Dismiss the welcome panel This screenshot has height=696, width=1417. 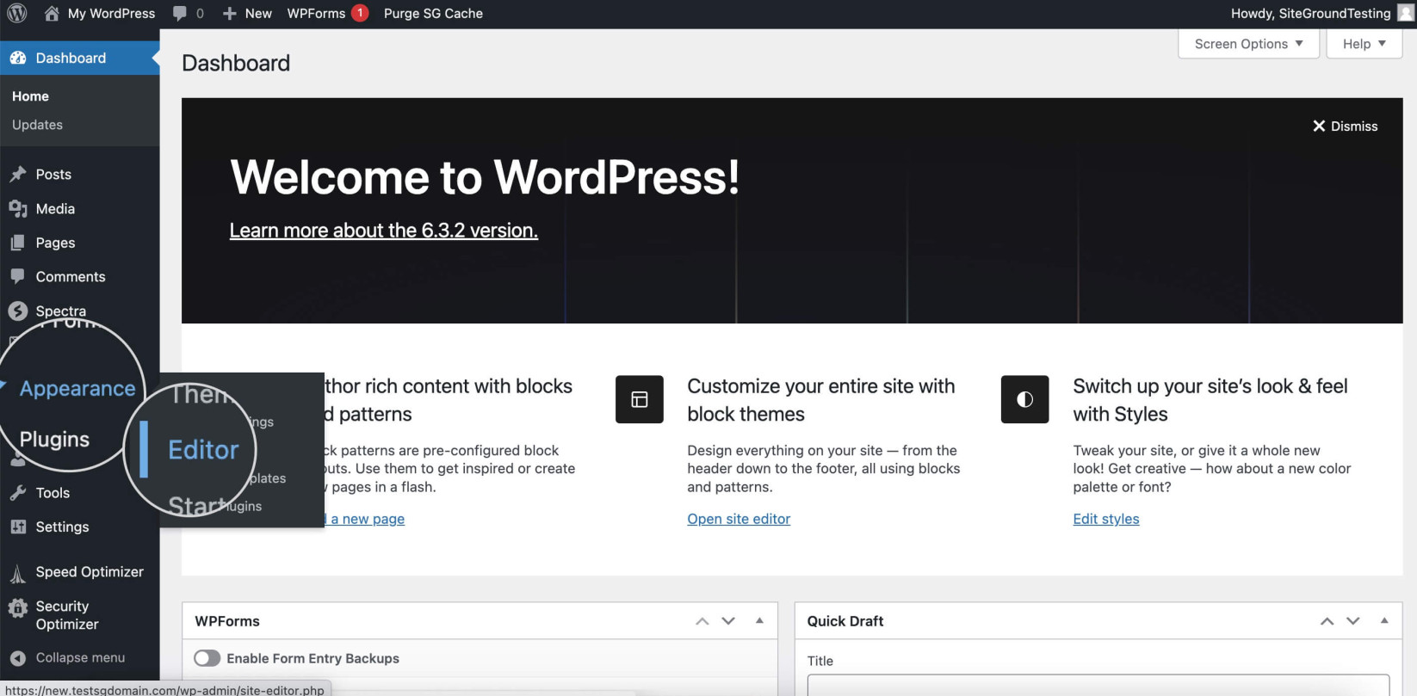pos(1345,126)
